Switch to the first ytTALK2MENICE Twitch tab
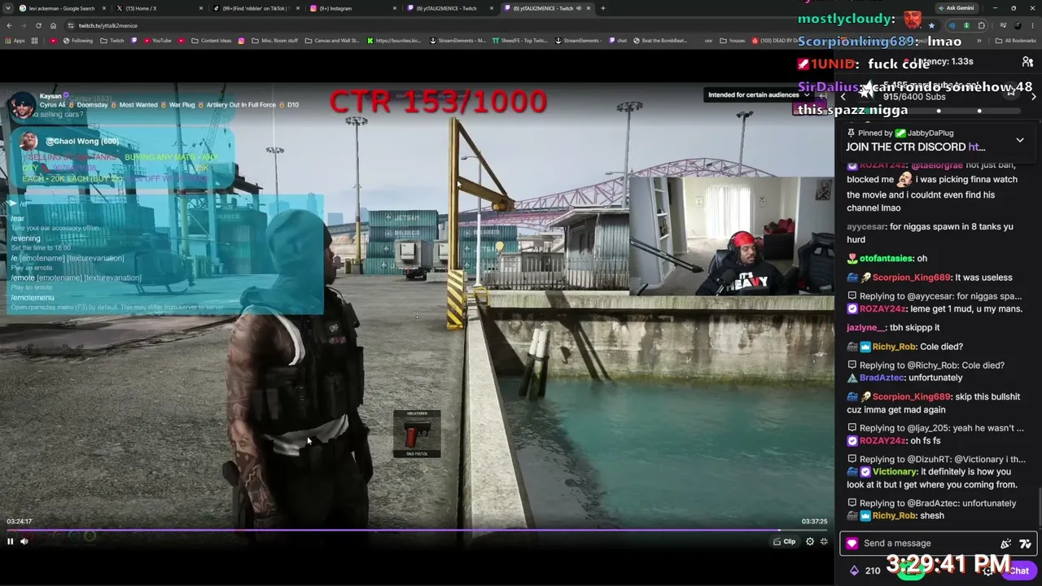The height and width of the screenshot is (586, 1042). (x=450, y=8)
